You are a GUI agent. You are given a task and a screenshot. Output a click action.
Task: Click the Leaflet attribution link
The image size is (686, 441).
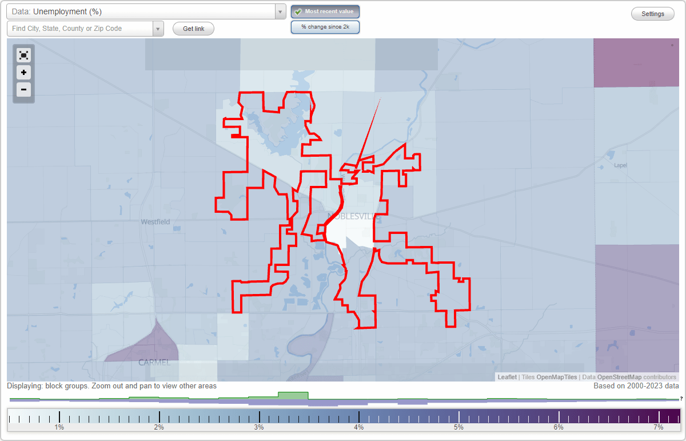point(506,377)
